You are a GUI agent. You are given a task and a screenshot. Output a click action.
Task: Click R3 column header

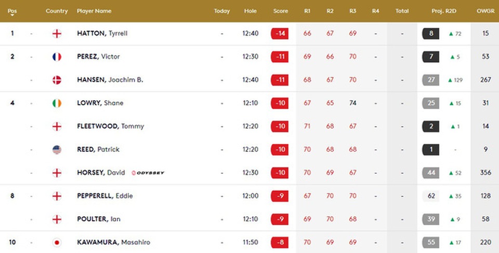pos(352,11)
